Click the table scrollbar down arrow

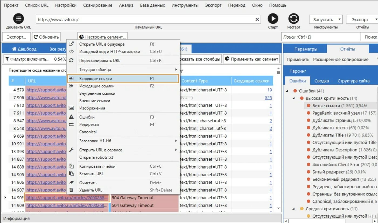(278, 208)
